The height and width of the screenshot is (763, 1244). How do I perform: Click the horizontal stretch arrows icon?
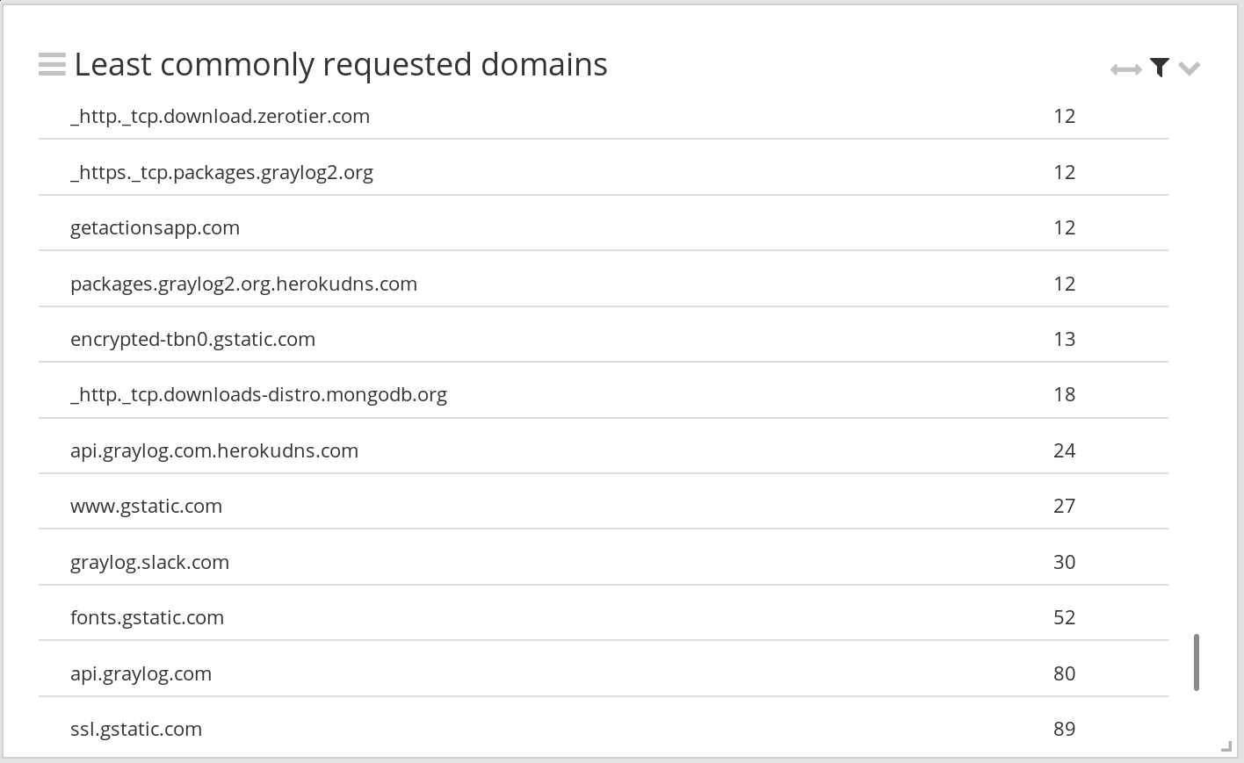1125,68
